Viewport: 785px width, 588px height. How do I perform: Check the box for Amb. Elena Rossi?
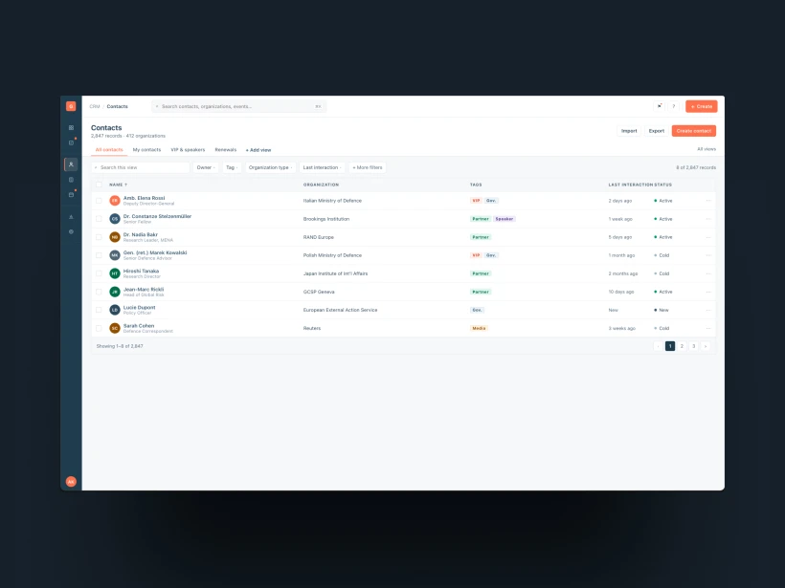(x=99, y=201)
